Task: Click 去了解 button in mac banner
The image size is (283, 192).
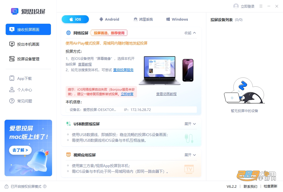Action: [20, 150]
